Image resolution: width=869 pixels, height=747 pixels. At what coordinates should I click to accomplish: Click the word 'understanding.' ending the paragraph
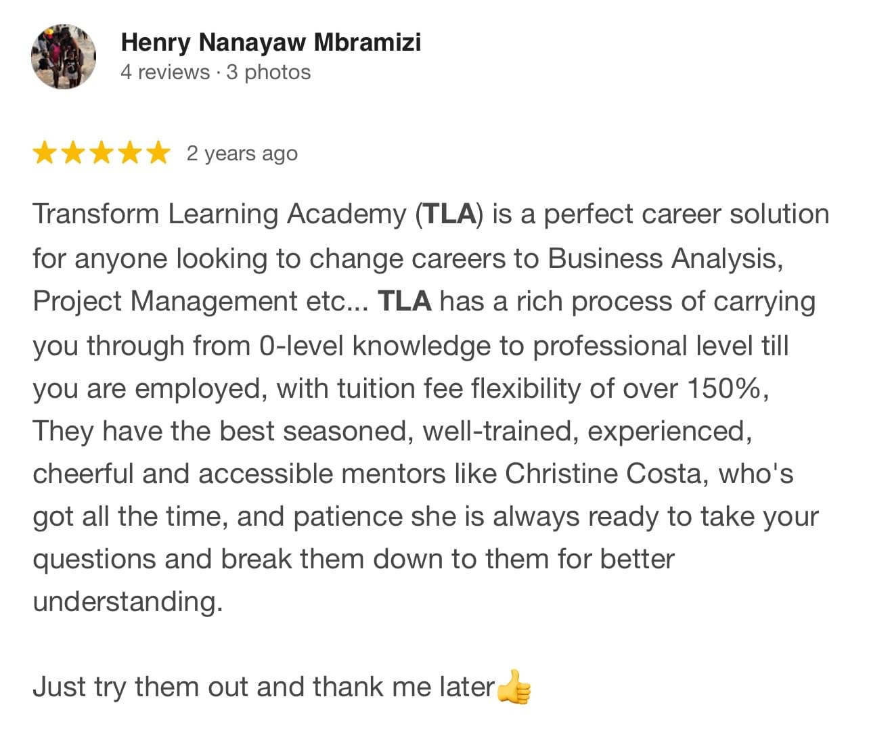point(128,602)
